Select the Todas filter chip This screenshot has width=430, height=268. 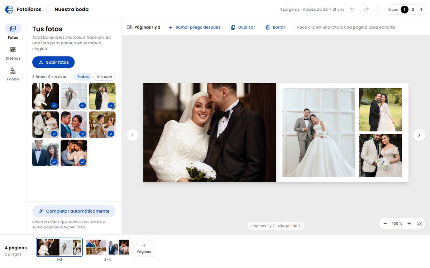(83, 77)
